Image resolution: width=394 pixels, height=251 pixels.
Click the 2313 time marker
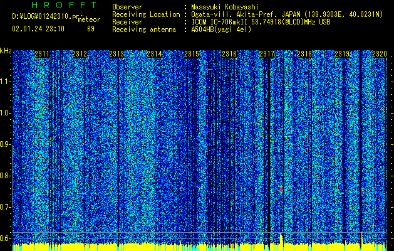point(117,54)
